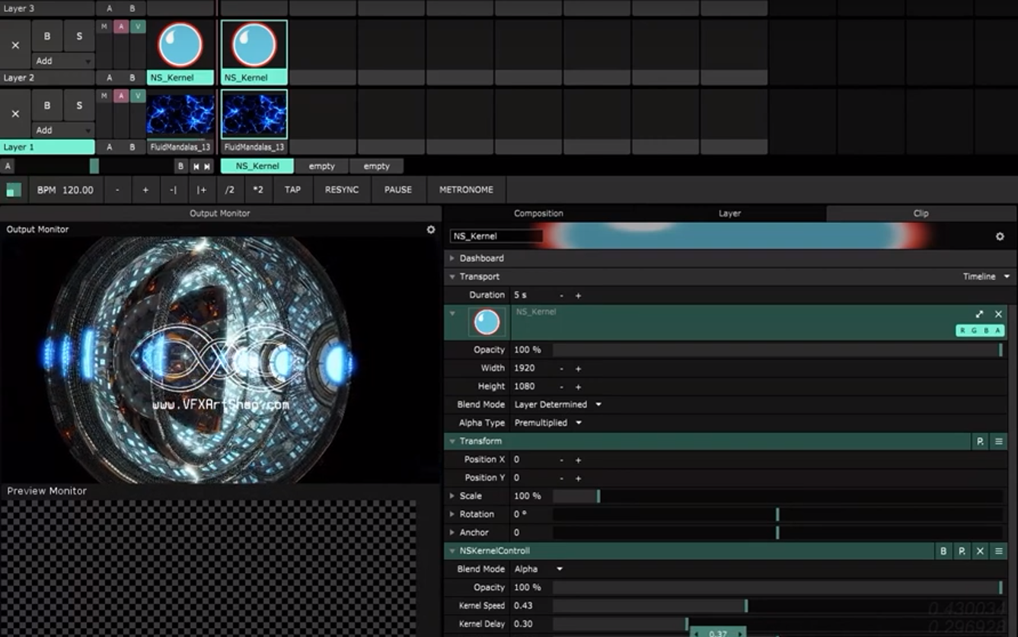Toggle V fader on Layer 1
This screenshot has width=1018, height=637.
tap(138, 96)
